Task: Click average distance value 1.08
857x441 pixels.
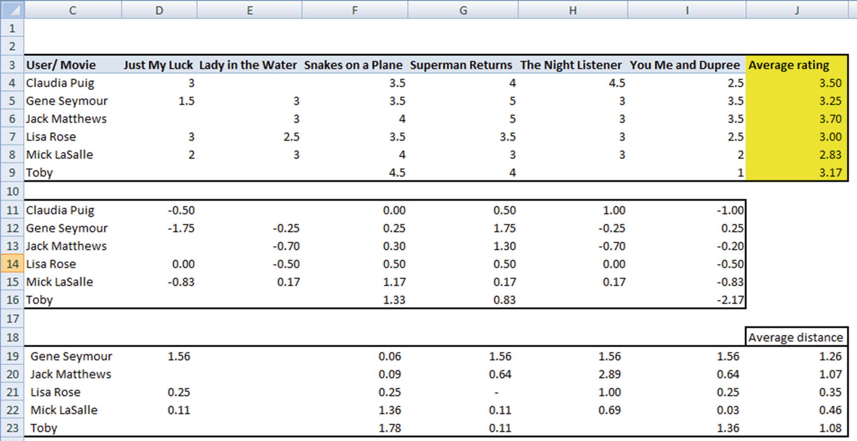Action: (830, 428)
